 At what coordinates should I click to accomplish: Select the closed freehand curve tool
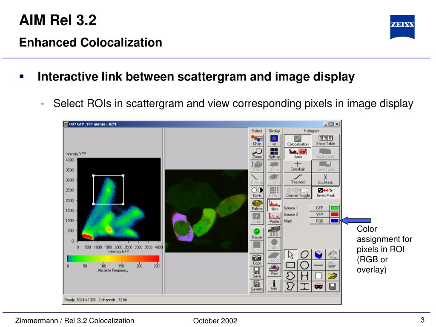290,275
